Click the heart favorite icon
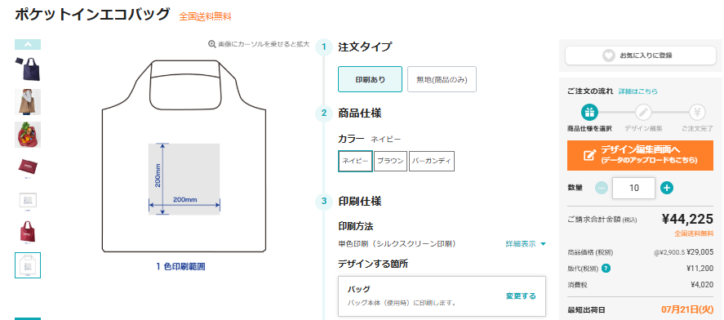 609,56
